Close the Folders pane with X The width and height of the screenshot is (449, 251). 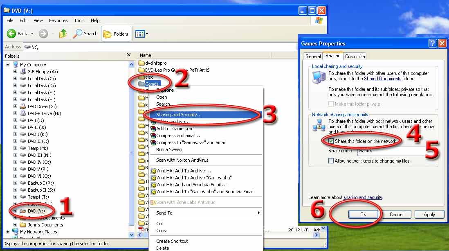(129, 55)
